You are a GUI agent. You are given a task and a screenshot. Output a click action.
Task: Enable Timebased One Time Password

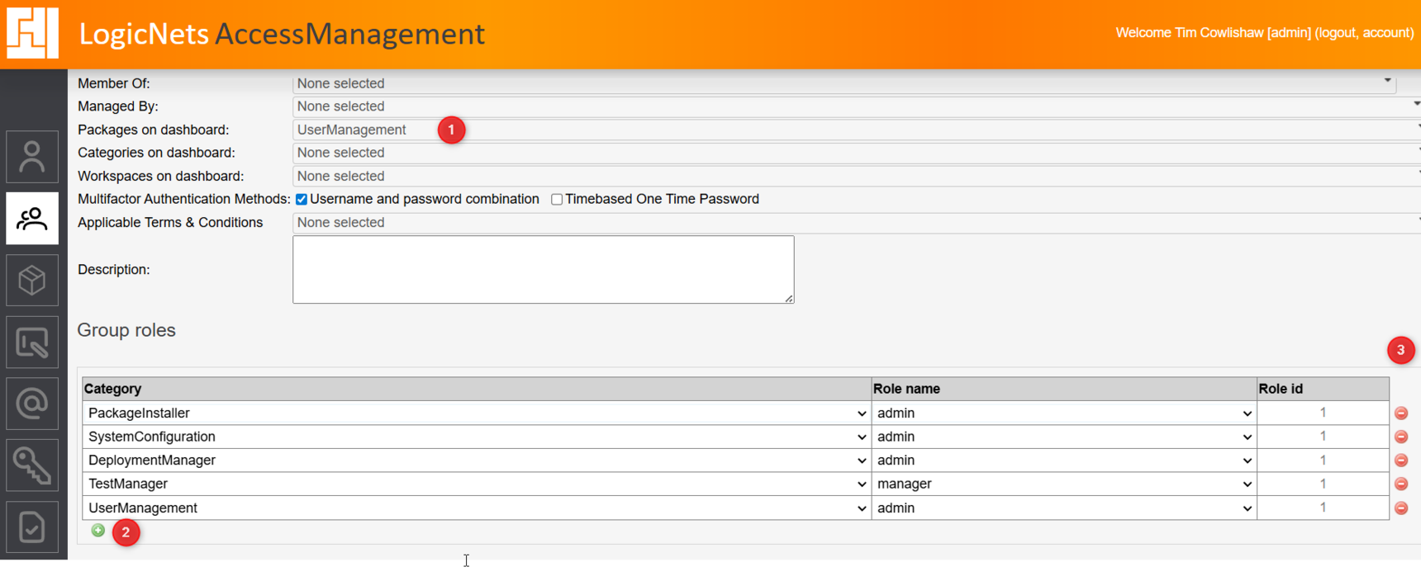tap(557, 200)
